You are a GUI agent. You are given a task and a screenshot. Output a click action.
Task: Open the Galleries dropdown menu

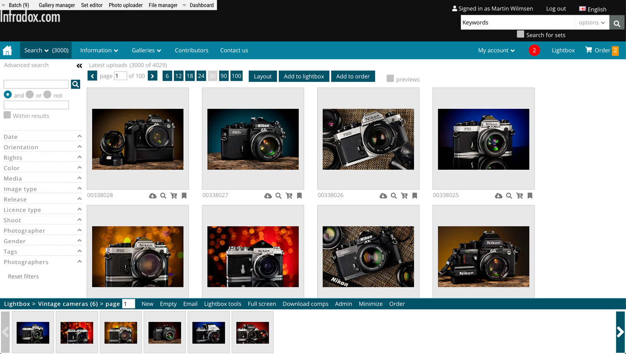point(146,50)
